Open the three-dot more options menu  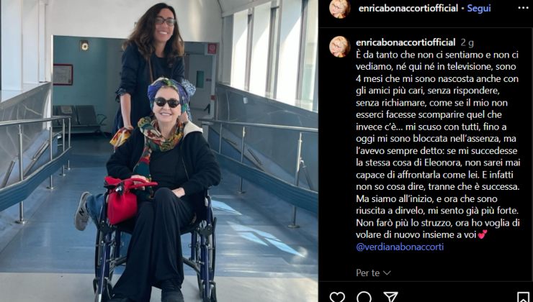coord(523,8)
